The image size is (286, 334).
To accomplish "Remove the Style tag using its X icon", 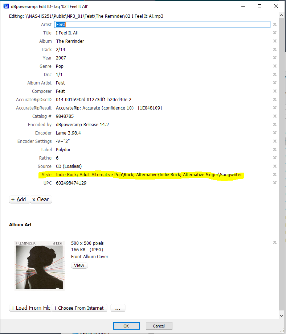I will [x=275, y=174].
